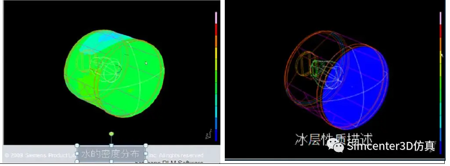
Task: Select the top-left corner handle of text box
Action: 77,146
